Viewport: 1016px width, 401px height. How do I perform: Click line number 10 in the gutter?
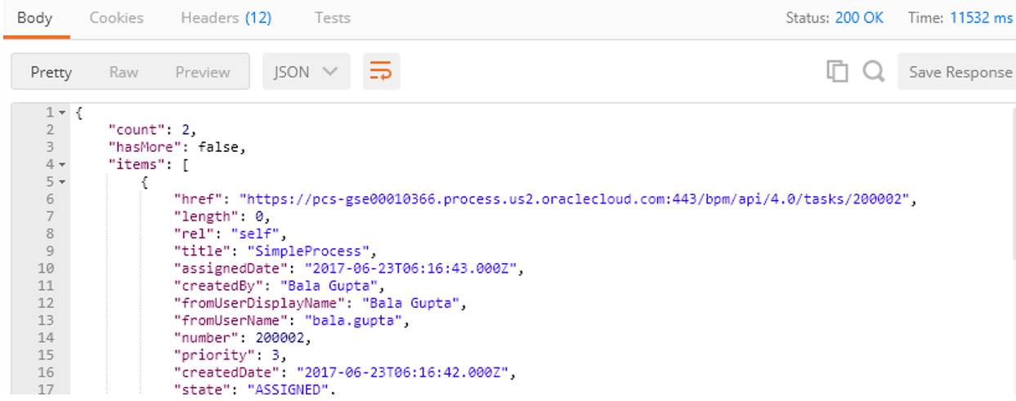(46, 268)
